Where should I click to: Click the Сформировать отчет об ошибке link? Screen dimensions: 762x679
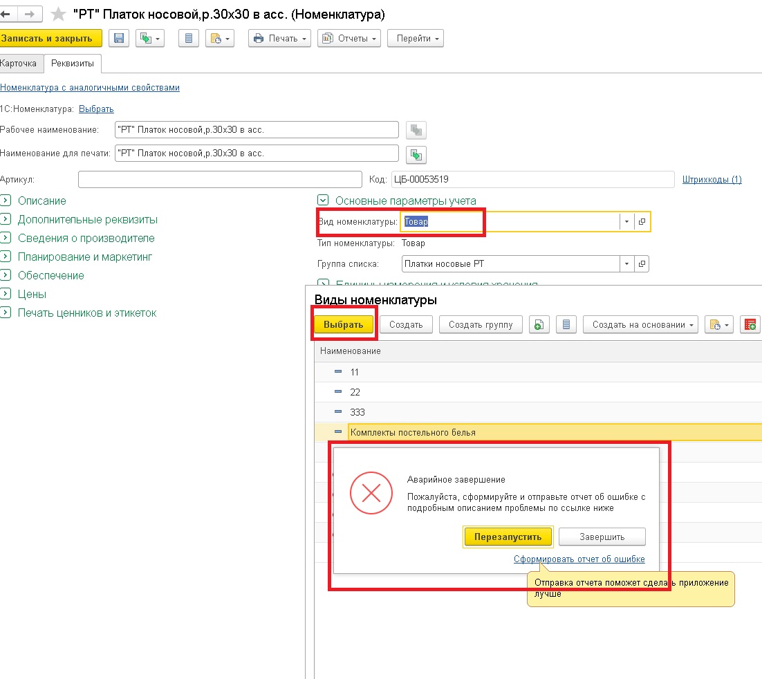(579, 559)
